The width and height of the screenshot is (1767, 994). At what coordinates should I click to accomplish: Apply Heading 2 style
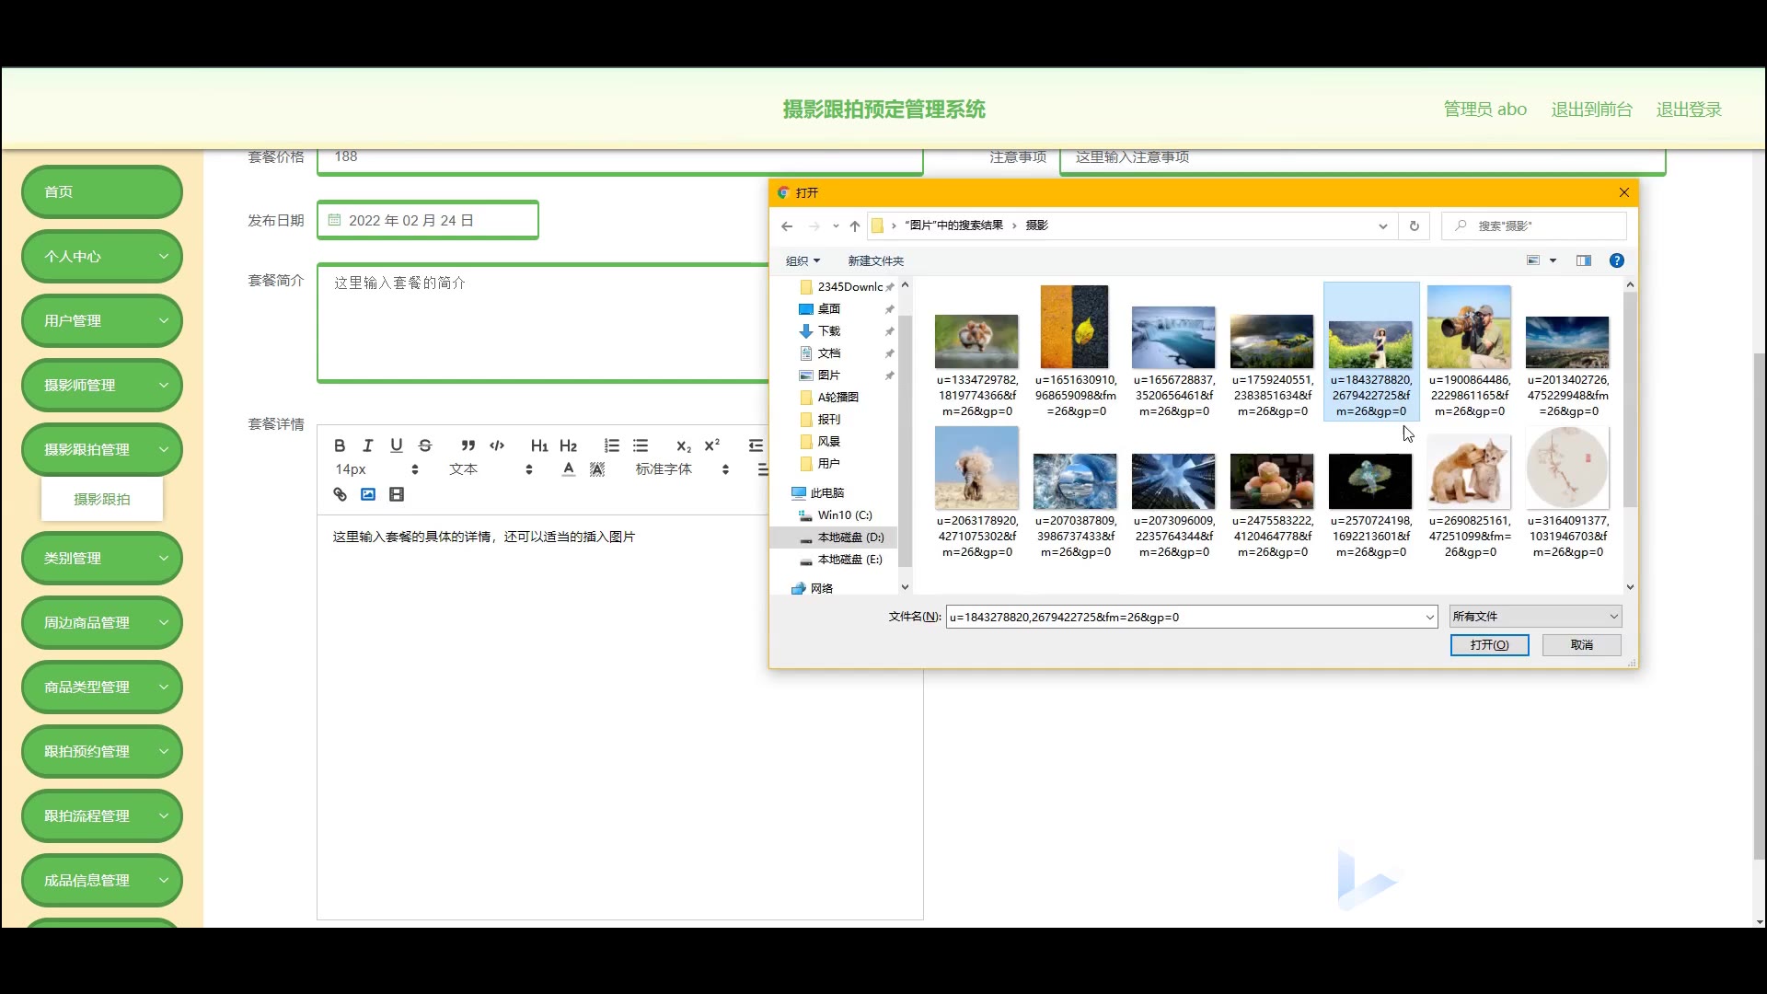[x=568, y=445]
